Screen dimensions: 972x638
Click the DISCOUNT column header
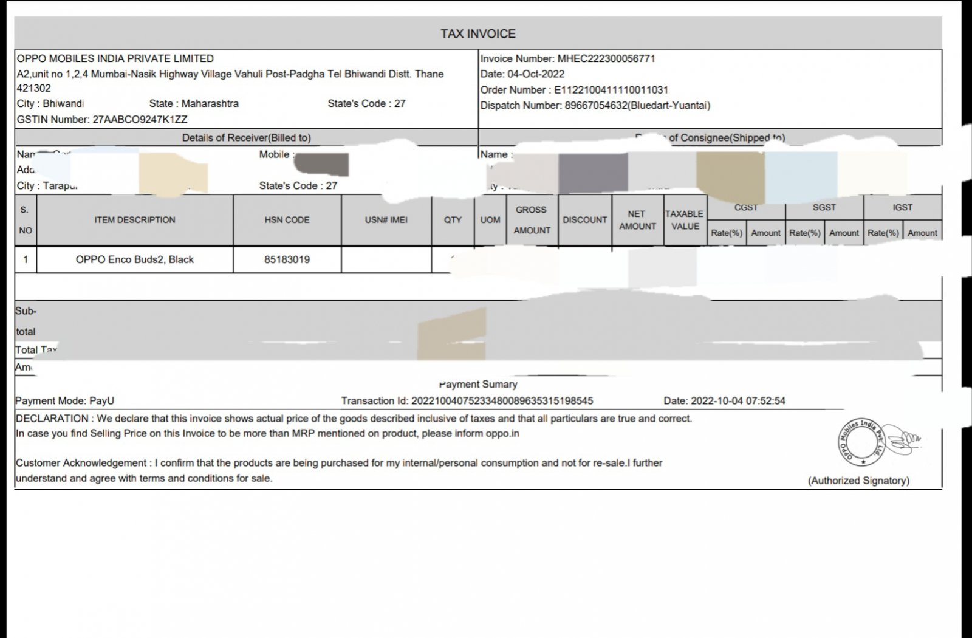point(584,220)
